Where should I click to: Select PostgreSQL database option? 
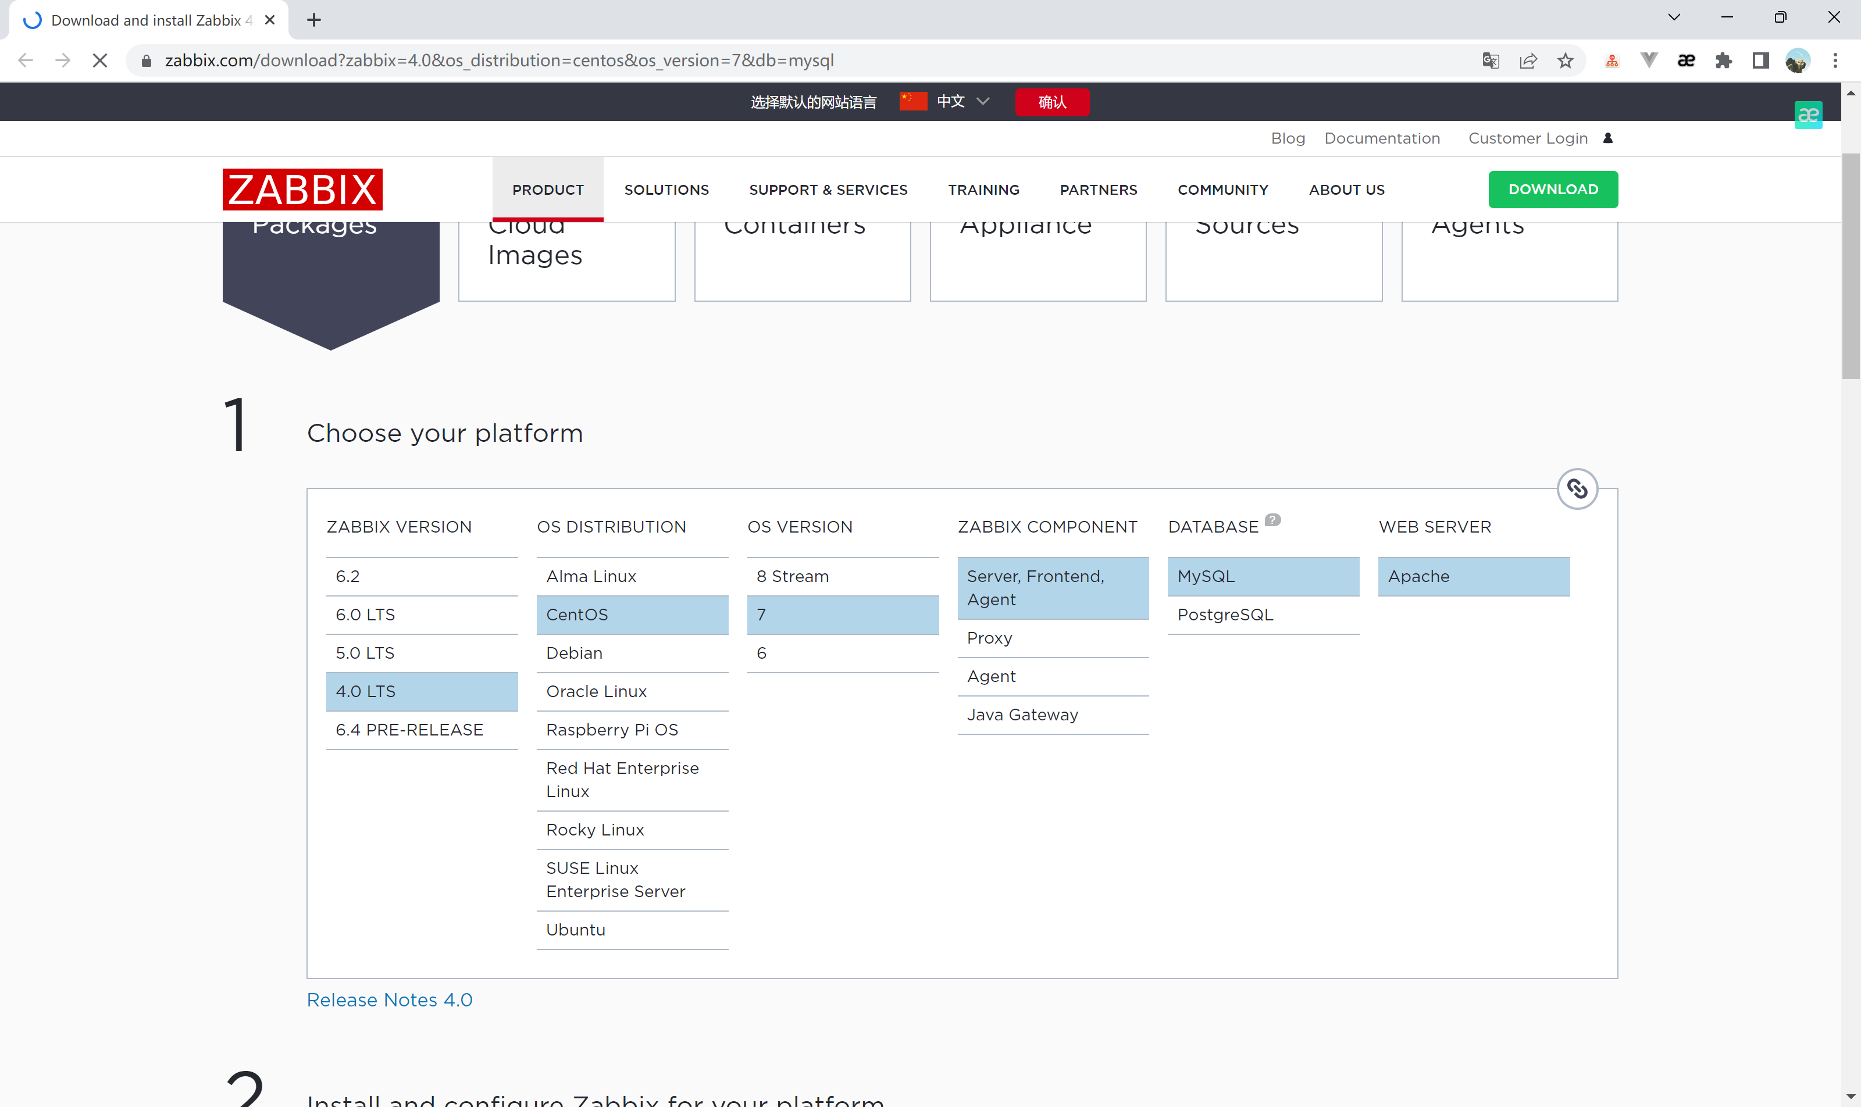[1263, 615]
